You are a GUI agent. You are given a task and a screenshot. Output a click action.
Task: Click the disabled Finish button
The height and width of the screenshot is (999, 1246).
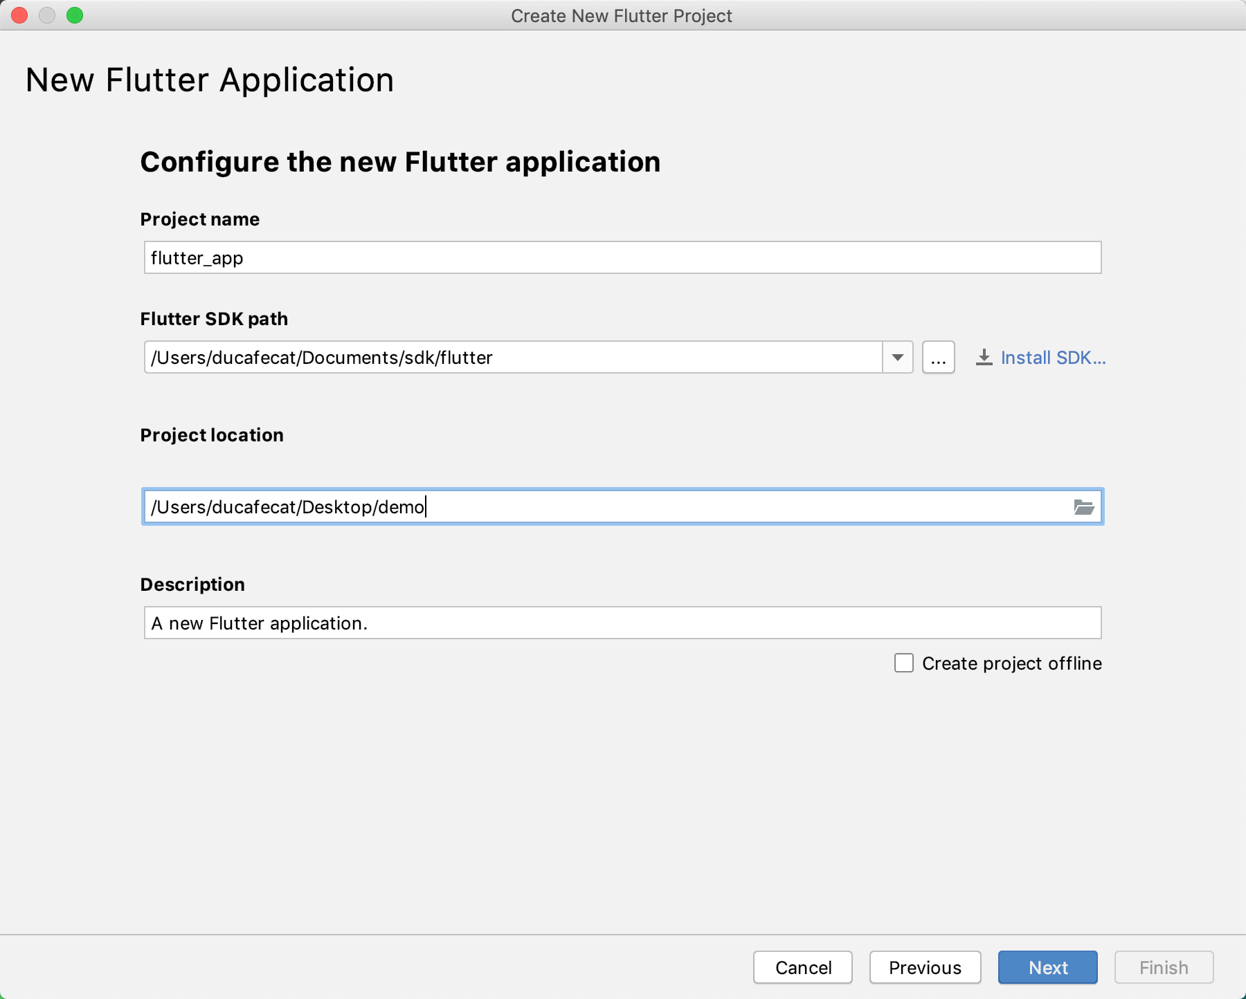tap(1164, 967)
